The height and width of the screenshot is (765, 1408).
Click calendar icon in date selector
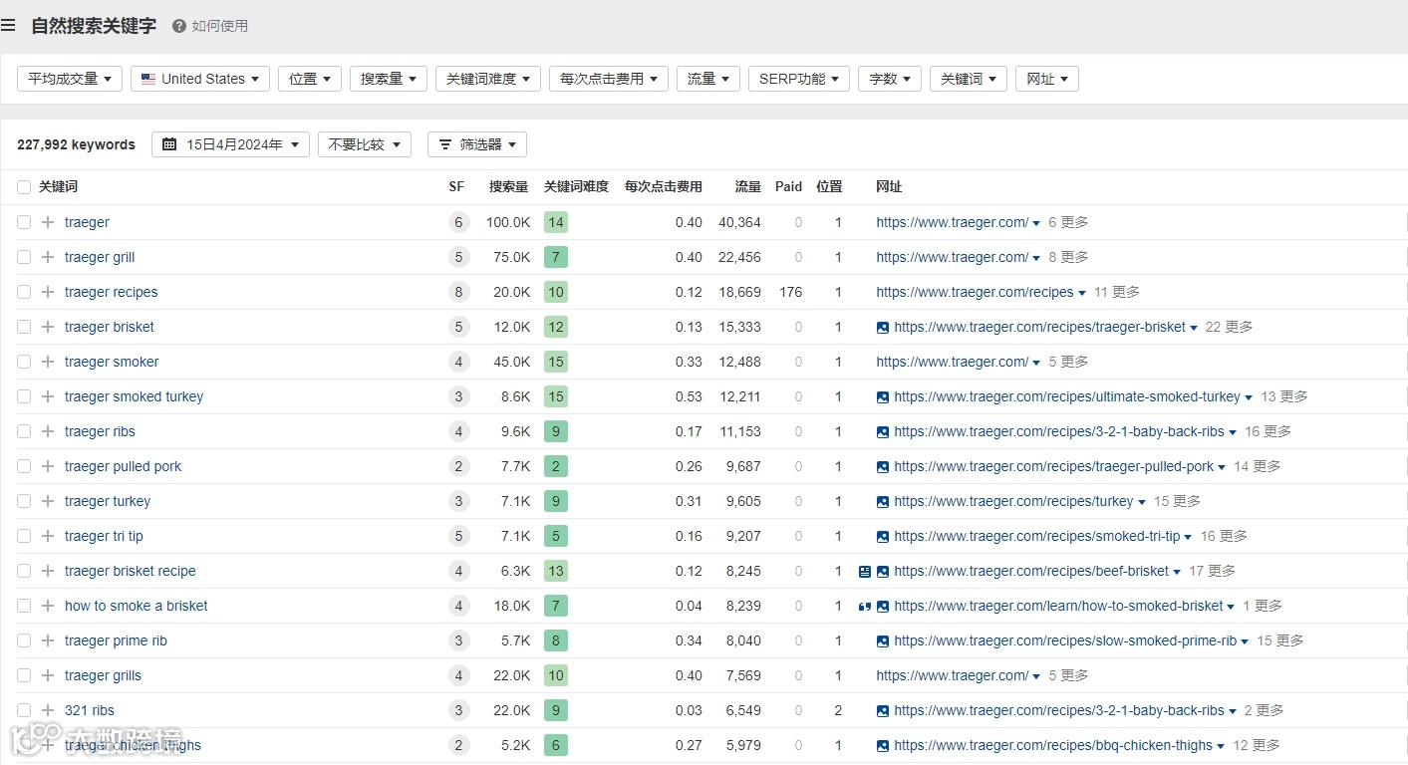point(169,144)
